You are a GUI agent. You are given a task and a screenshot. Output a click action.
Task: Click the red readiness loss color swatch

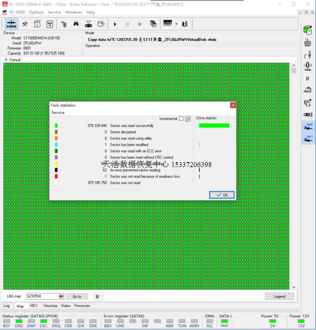click(56, 177)
